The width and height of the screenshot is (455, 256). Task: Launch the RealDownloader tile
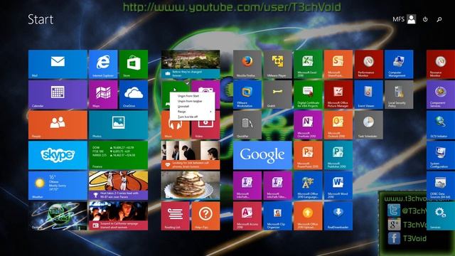click(x=338, y=216)
